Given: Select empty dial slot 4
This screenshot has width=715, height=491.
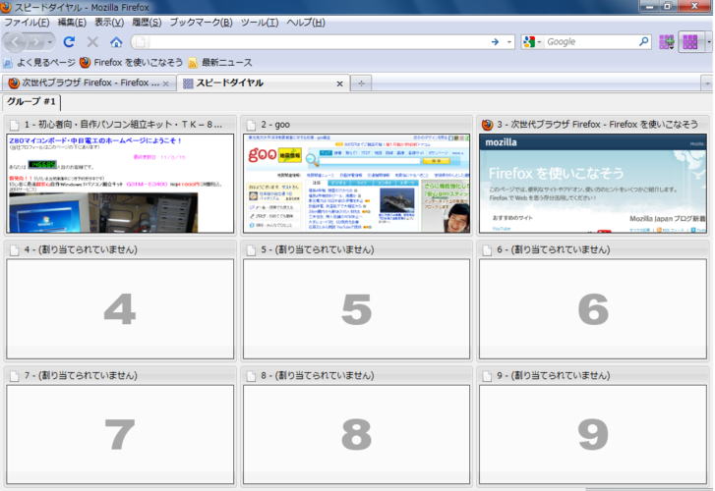Looking at the screenshot, I should pyautogui.click(x=120, y=308).
